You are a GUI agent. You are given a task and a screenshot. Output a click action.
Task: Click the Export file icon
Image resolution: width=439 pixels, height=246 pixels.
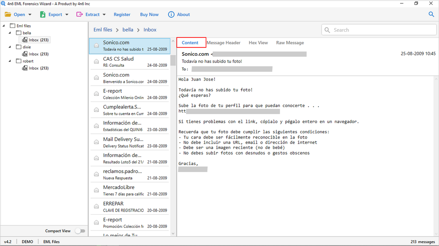point(42,14)
